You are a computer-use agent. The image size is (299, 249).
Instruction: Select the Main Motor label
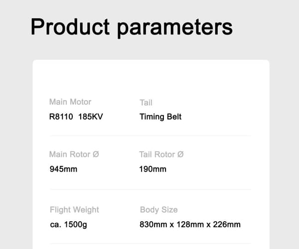pos(70,102)
